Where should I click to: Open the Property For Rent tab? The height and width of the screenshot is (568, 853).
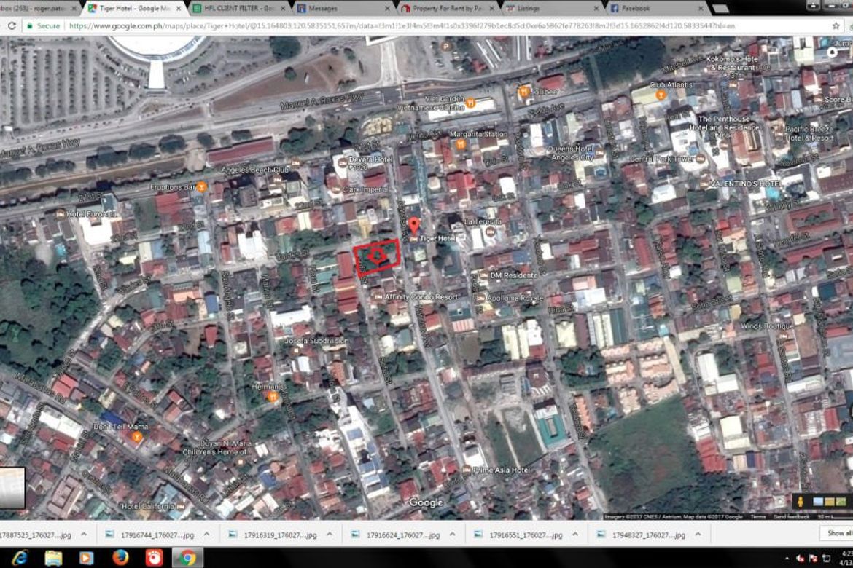tap(447, 8)
